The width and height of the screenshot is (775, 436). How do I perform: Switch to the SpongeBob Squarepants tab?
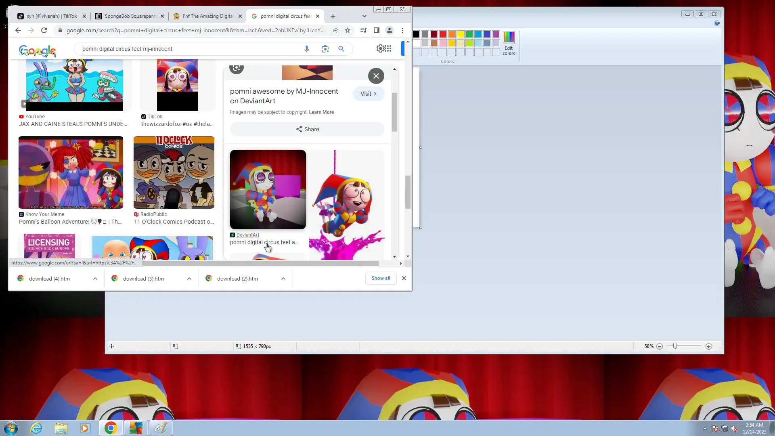click(x=130, y=16)
